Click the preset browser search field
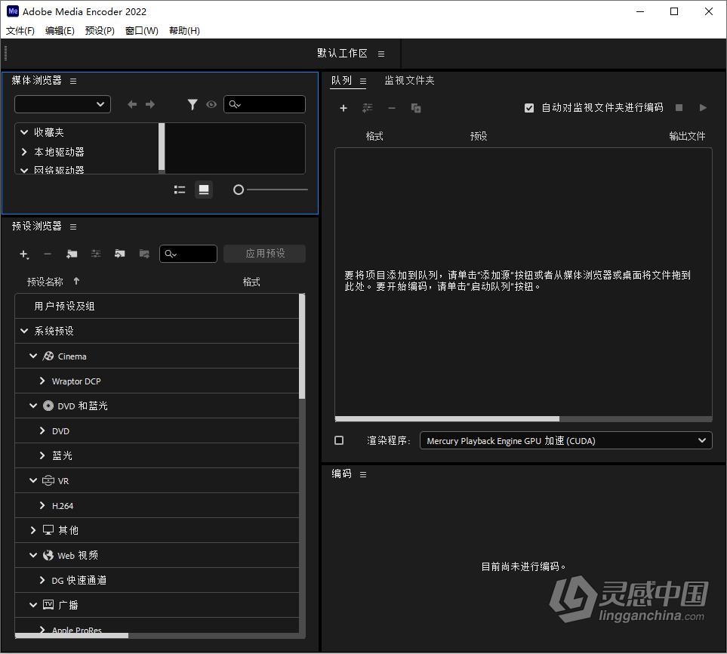 (188, 254)
